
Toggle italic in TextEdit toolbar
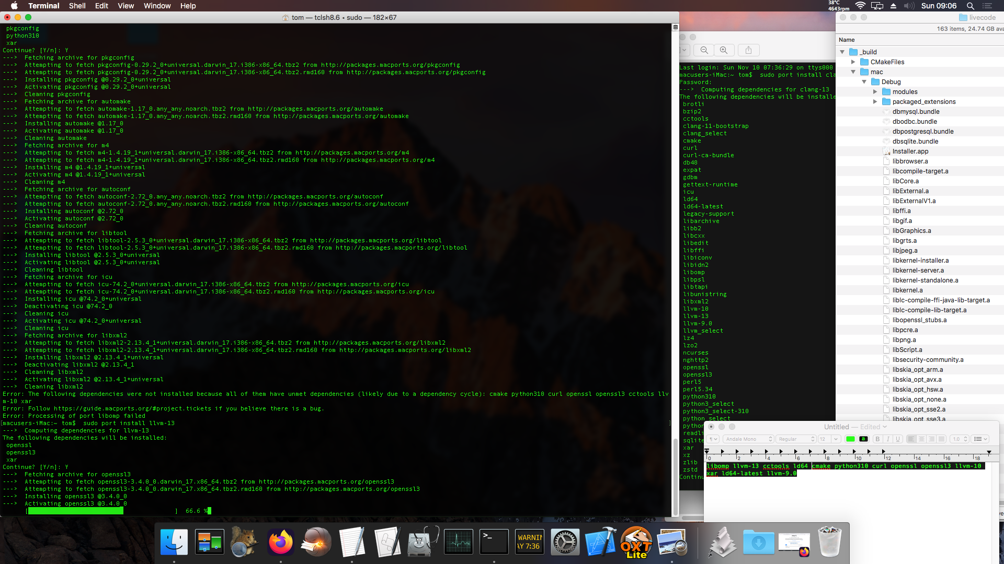coord(887,439)
